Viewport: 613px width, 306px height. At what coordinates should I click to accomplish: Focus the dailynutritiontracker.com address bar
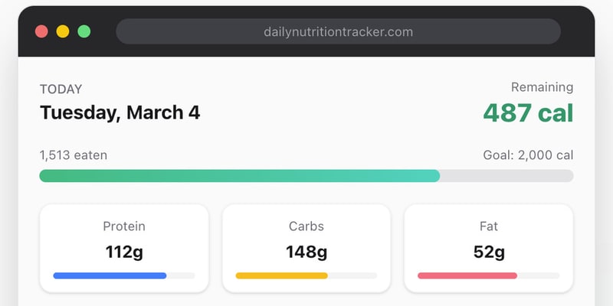[338, 31]
